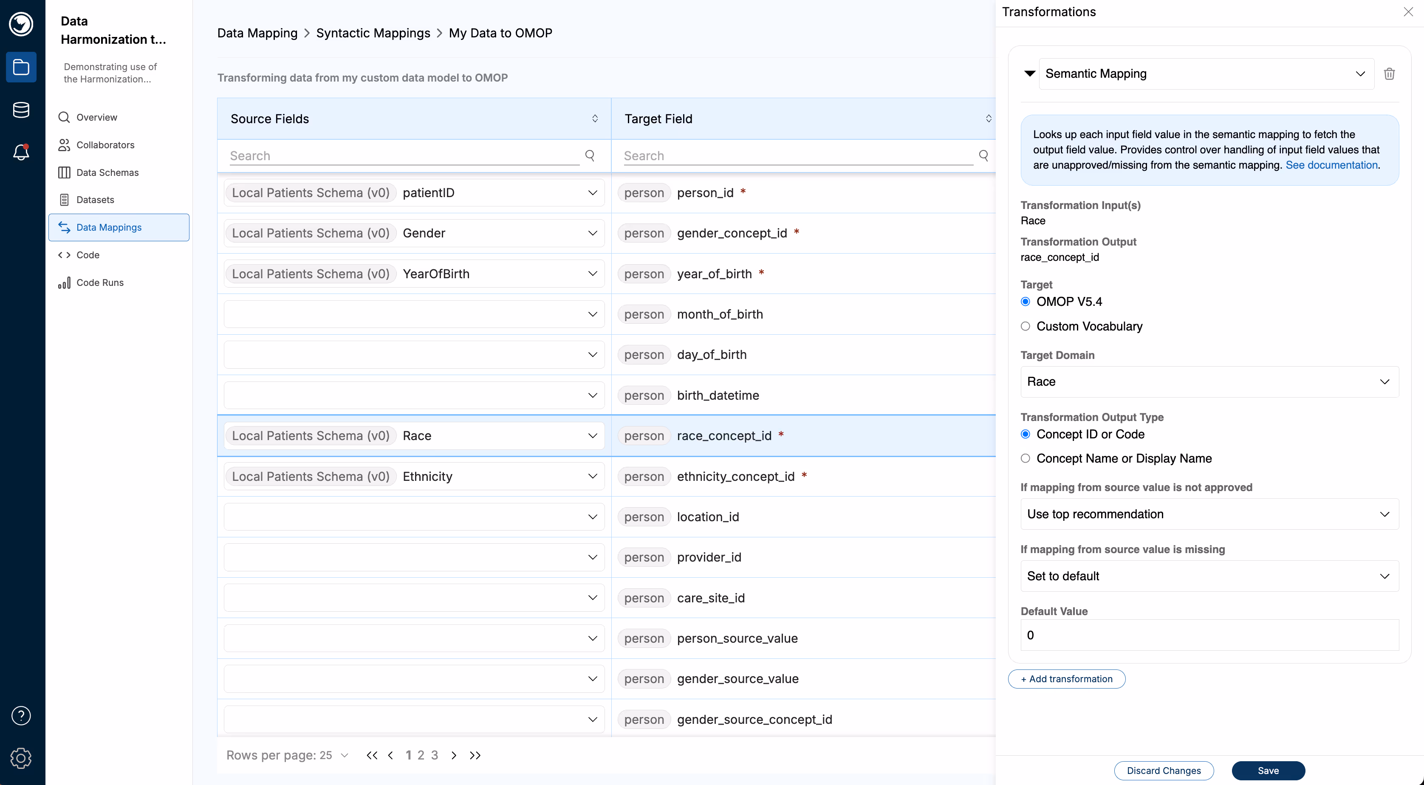Click the Add transformation button

click(x=1066, y=679)
